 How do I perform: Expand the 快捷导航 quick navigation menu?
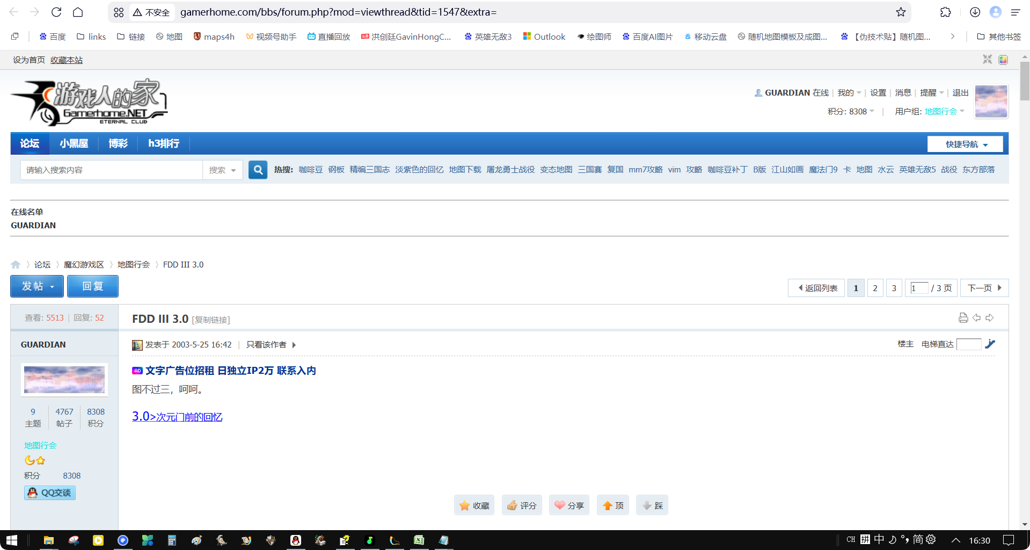[x=965, y=143]
